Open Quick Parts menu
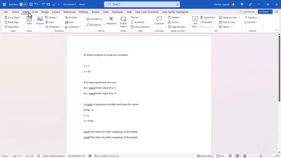 [208, 18]
